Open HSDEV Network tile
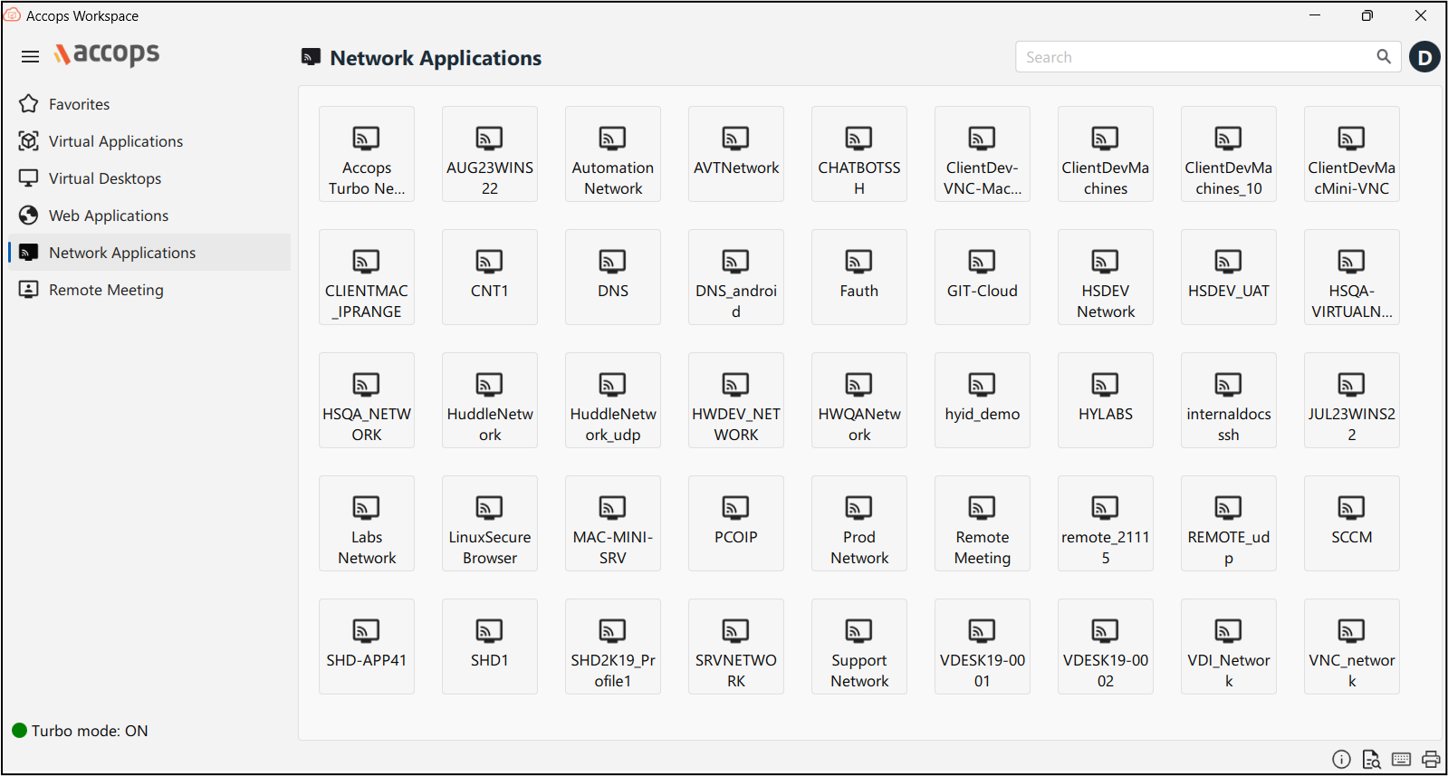 click(x=1106, y=277)
